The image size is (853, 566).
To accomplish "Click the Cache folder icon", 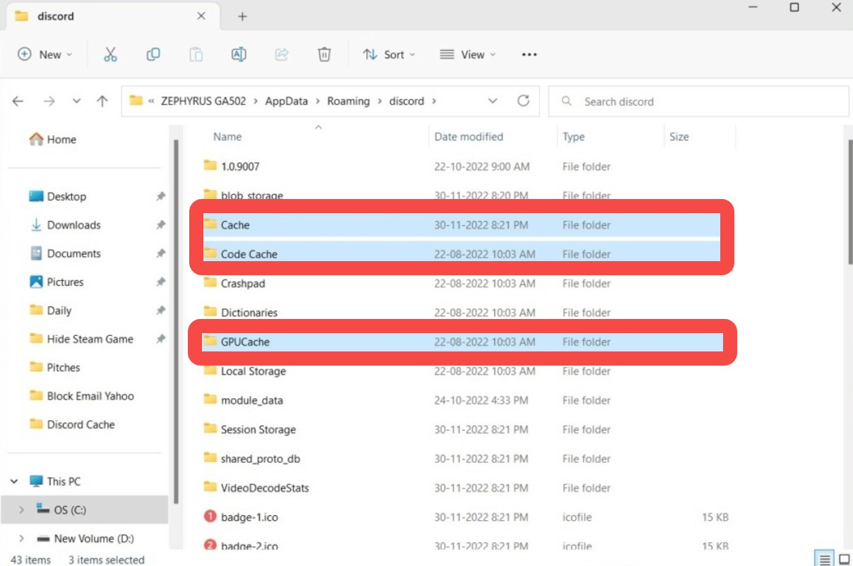I will (210, 224).
